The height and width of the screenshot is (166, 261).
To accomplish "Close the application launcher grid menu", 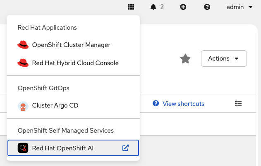I will pos(131,7).
